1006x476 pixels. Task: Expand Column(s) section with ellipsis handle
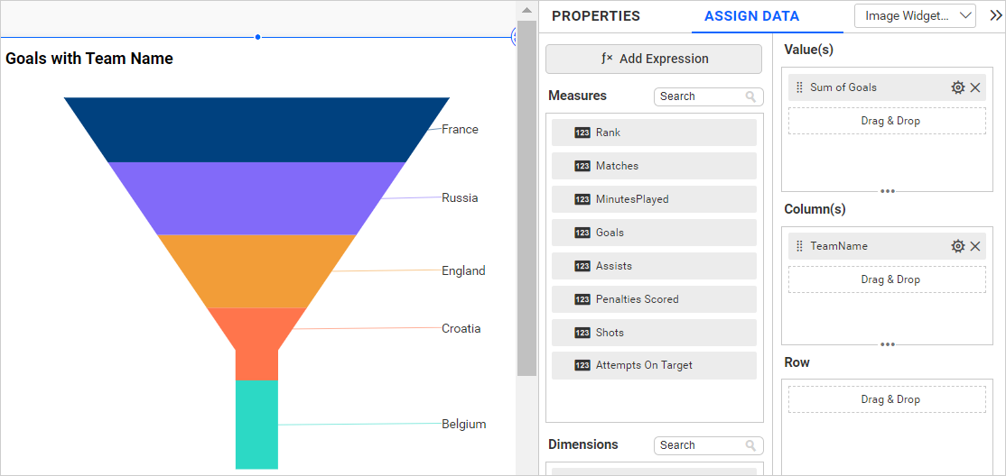(x=888, y=343)
